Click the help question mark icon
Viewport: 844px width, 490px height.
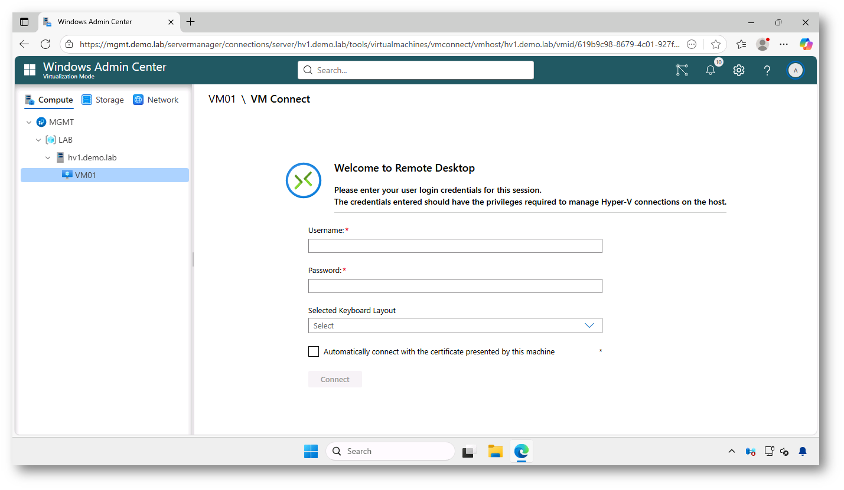[767, 70]
